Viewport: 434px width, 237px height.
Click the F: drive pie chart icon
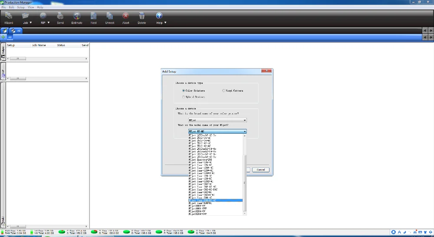coord(159,232)
